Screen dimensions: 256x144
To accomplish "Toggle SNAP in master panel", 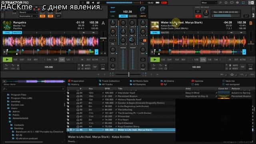I will [113, 8].
